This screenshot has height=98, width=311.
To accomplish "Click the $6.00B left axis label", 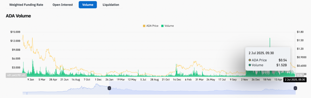I will (x=16, y=59).
